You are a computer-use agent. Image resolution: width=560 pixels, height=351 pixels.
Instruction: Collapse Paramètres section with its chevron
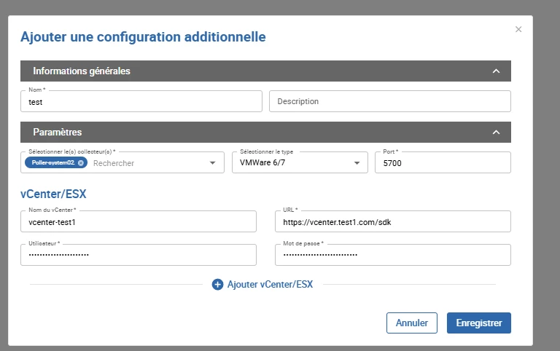tap(496, 133)
